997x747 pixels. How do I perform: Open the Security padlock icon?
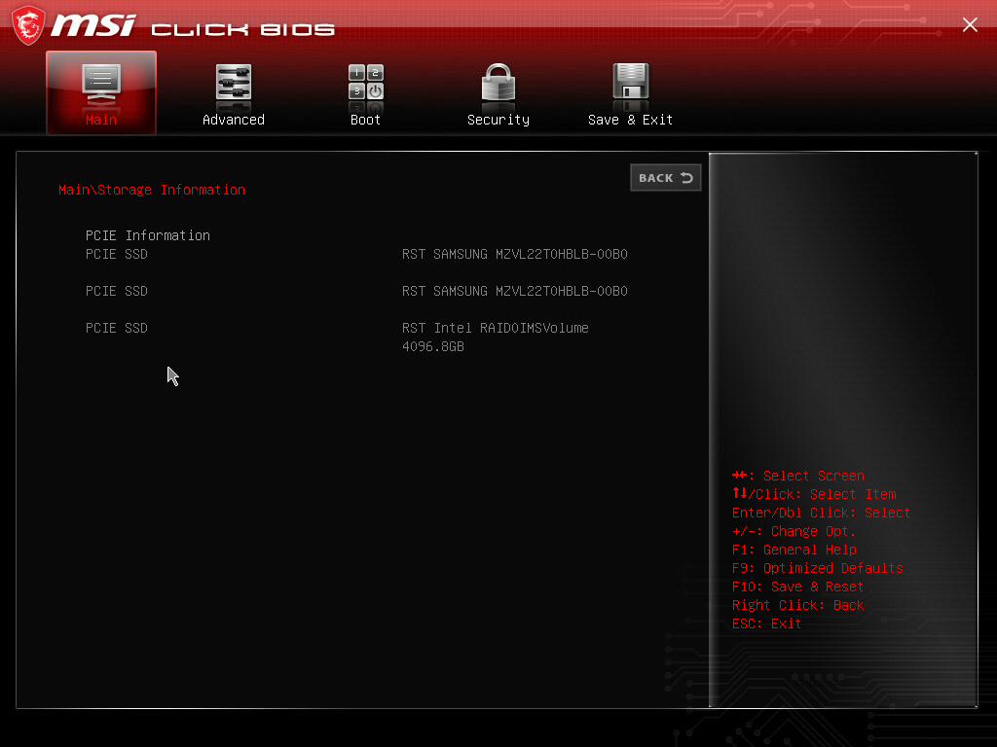click(498, 83)
